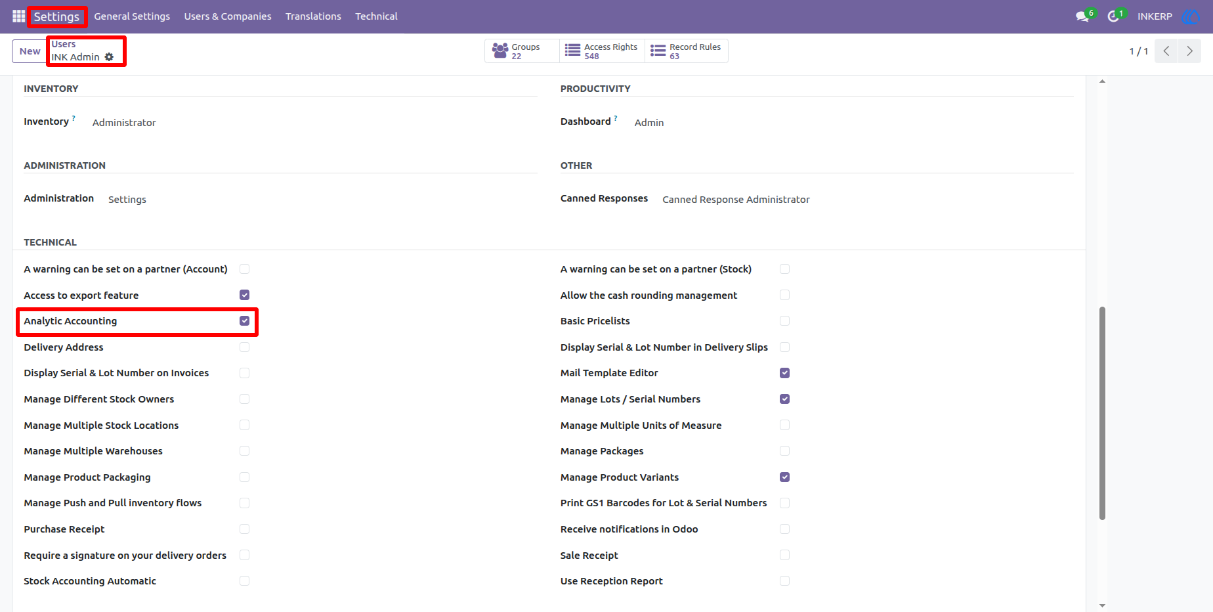Open Technical menu
This screenshot has height=612, width=1213.
[376, 16]
